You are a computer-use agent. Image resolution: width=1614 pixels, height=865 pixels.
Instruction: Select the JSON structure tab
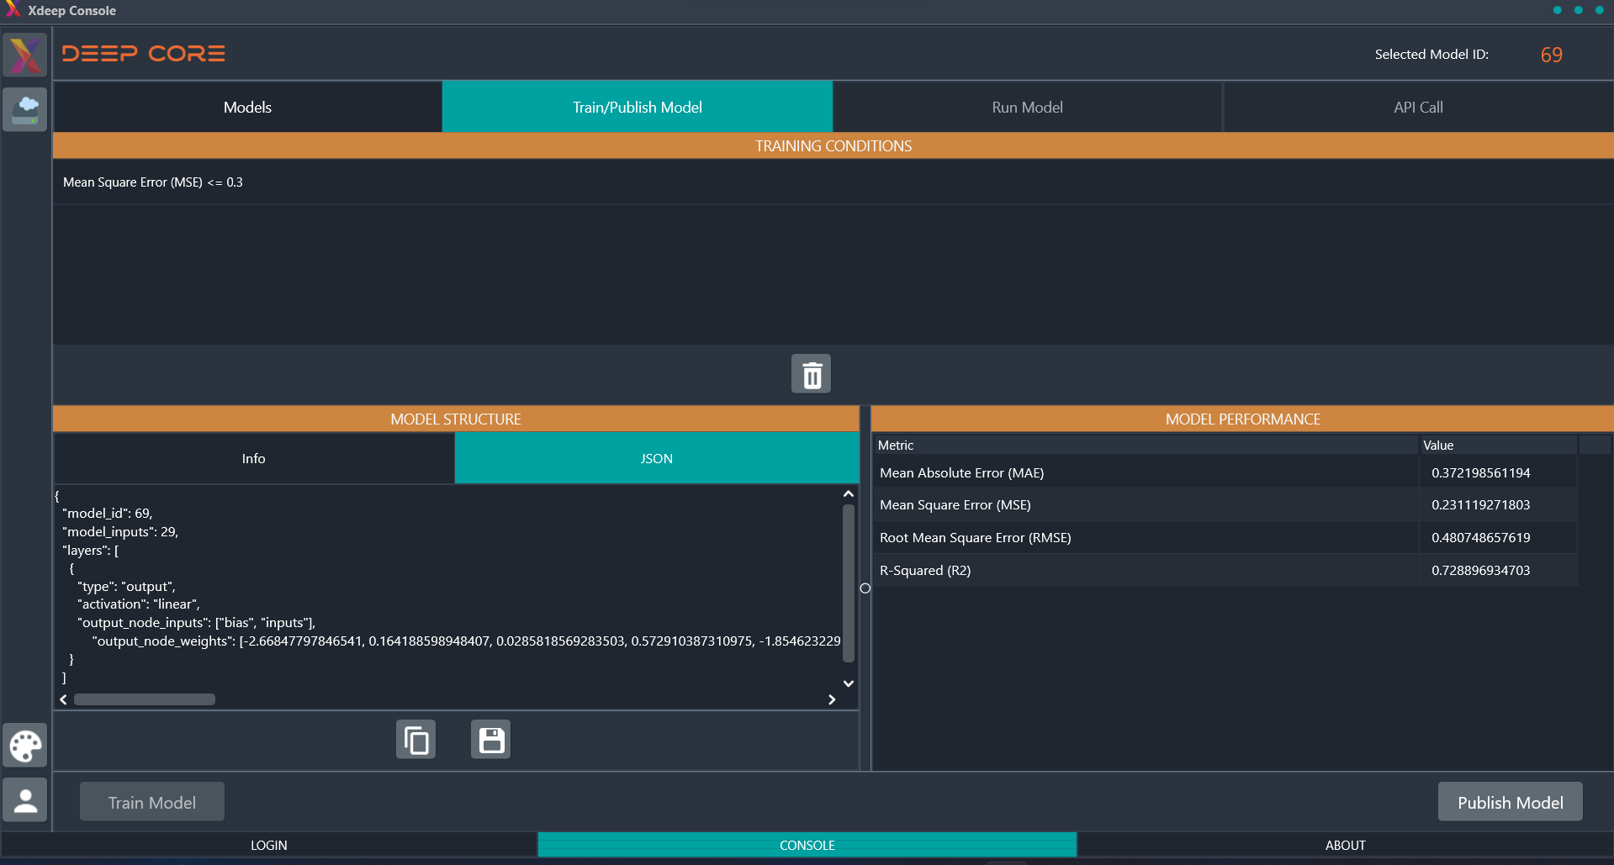(x=657, y=458)
